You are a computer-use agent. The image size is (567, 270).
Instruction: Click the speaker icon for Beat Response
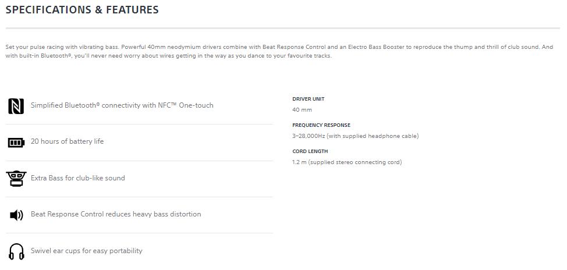(x=16, y=215)
